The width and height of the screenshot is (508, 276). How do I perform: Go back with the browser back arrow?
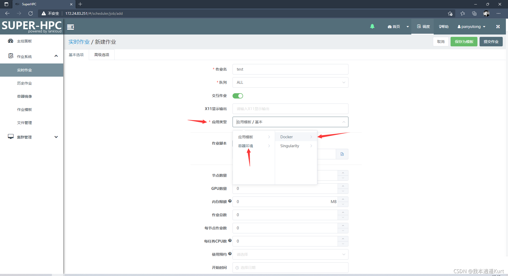coord(7,13)
